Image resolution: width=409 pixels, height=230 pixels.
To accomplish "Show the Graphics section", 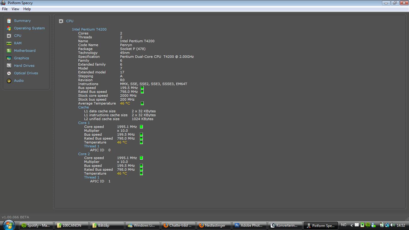I will (22, 58).
